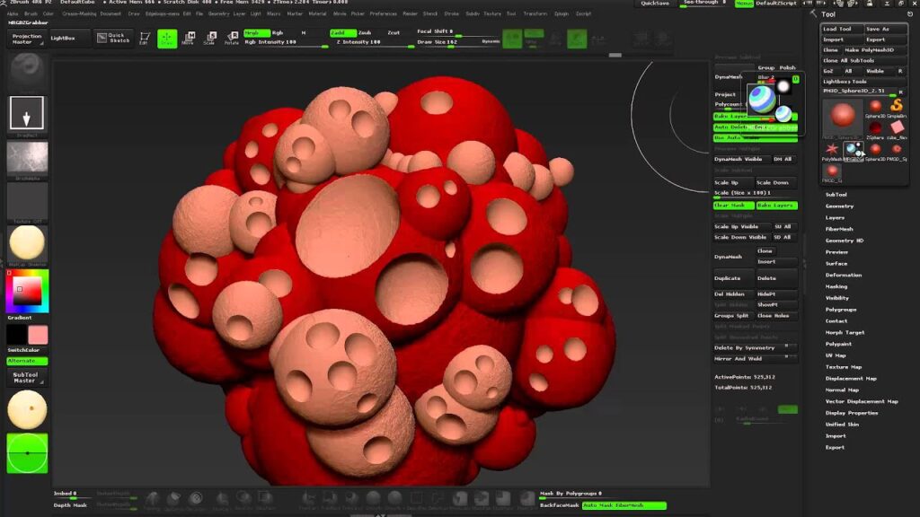Viewport: 920px width, 517px height.
Task: Open the alpha texture thumbnail
Action: coord(27,158)
